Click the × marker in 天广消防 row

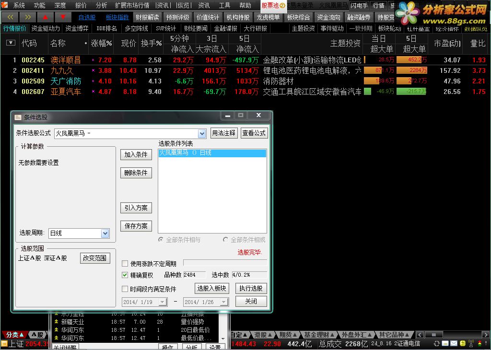click(x=93, y=82)
